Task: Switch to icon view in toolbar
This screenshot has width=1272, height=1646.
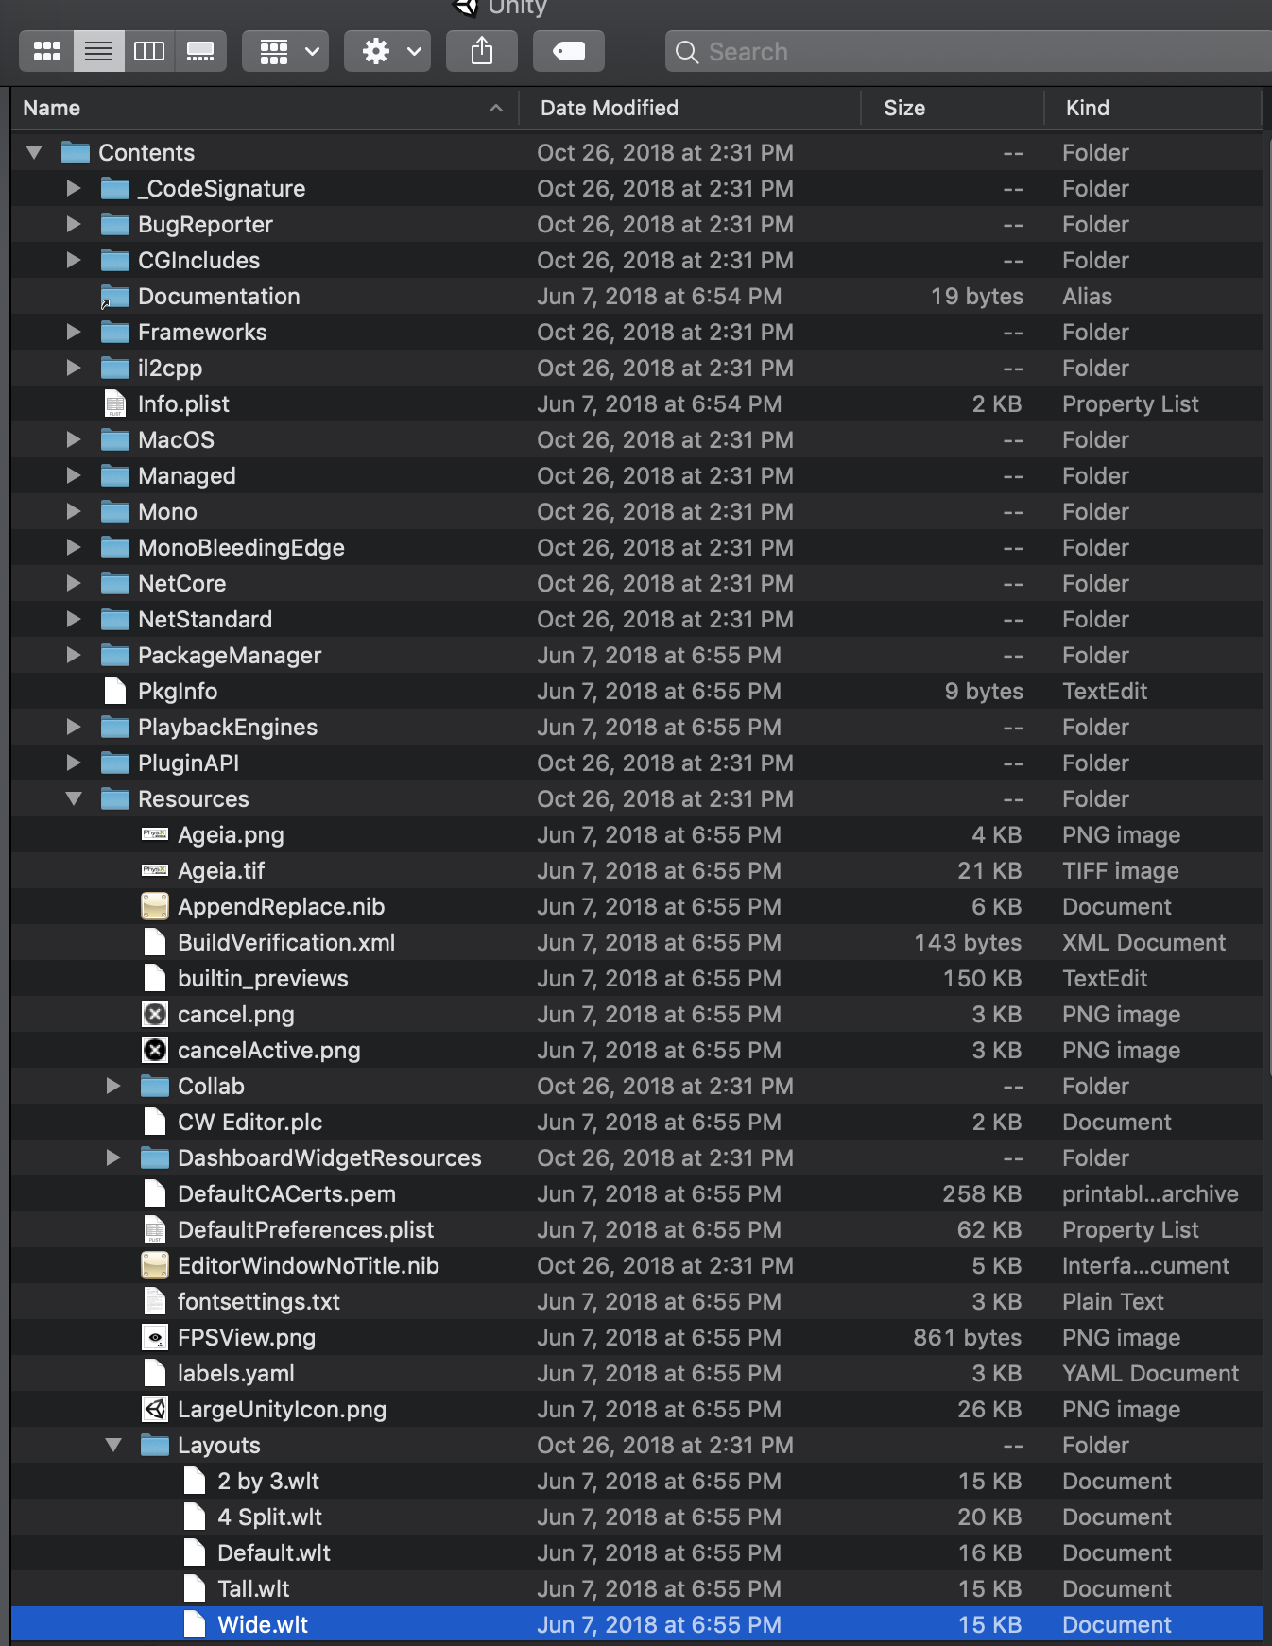Action: 47,51
